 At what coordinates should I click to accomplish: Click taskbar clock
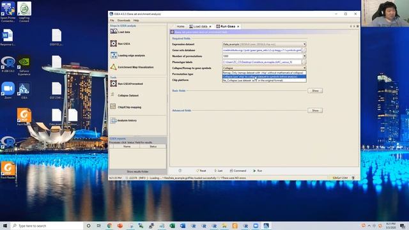click(x=391, y=226)
